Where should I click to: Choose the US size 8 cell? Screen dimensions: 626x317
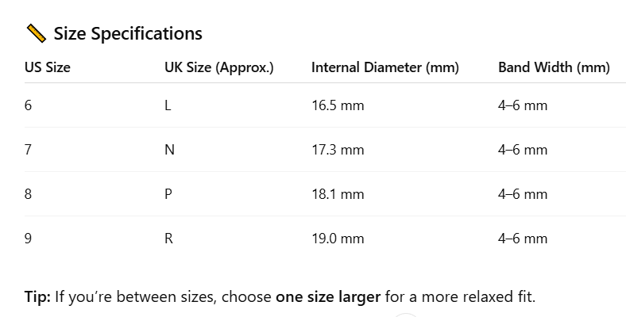pyautogui.click(x=29, y=194)
